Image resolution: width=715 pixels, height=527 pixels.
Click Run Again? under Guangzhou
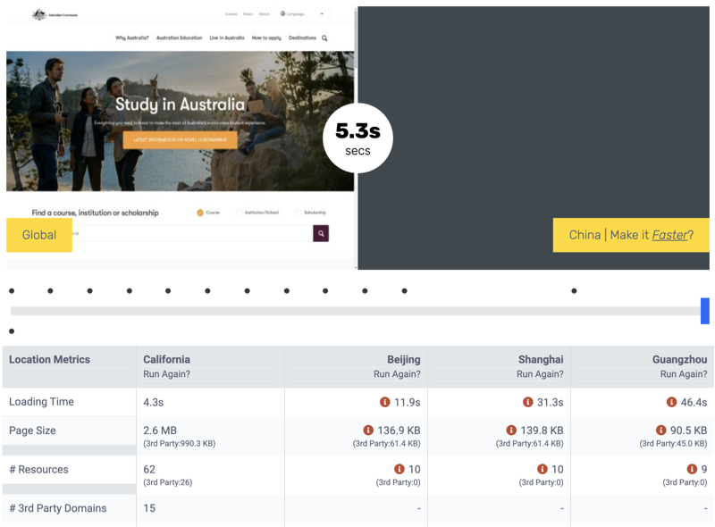[x=684, y=374]
